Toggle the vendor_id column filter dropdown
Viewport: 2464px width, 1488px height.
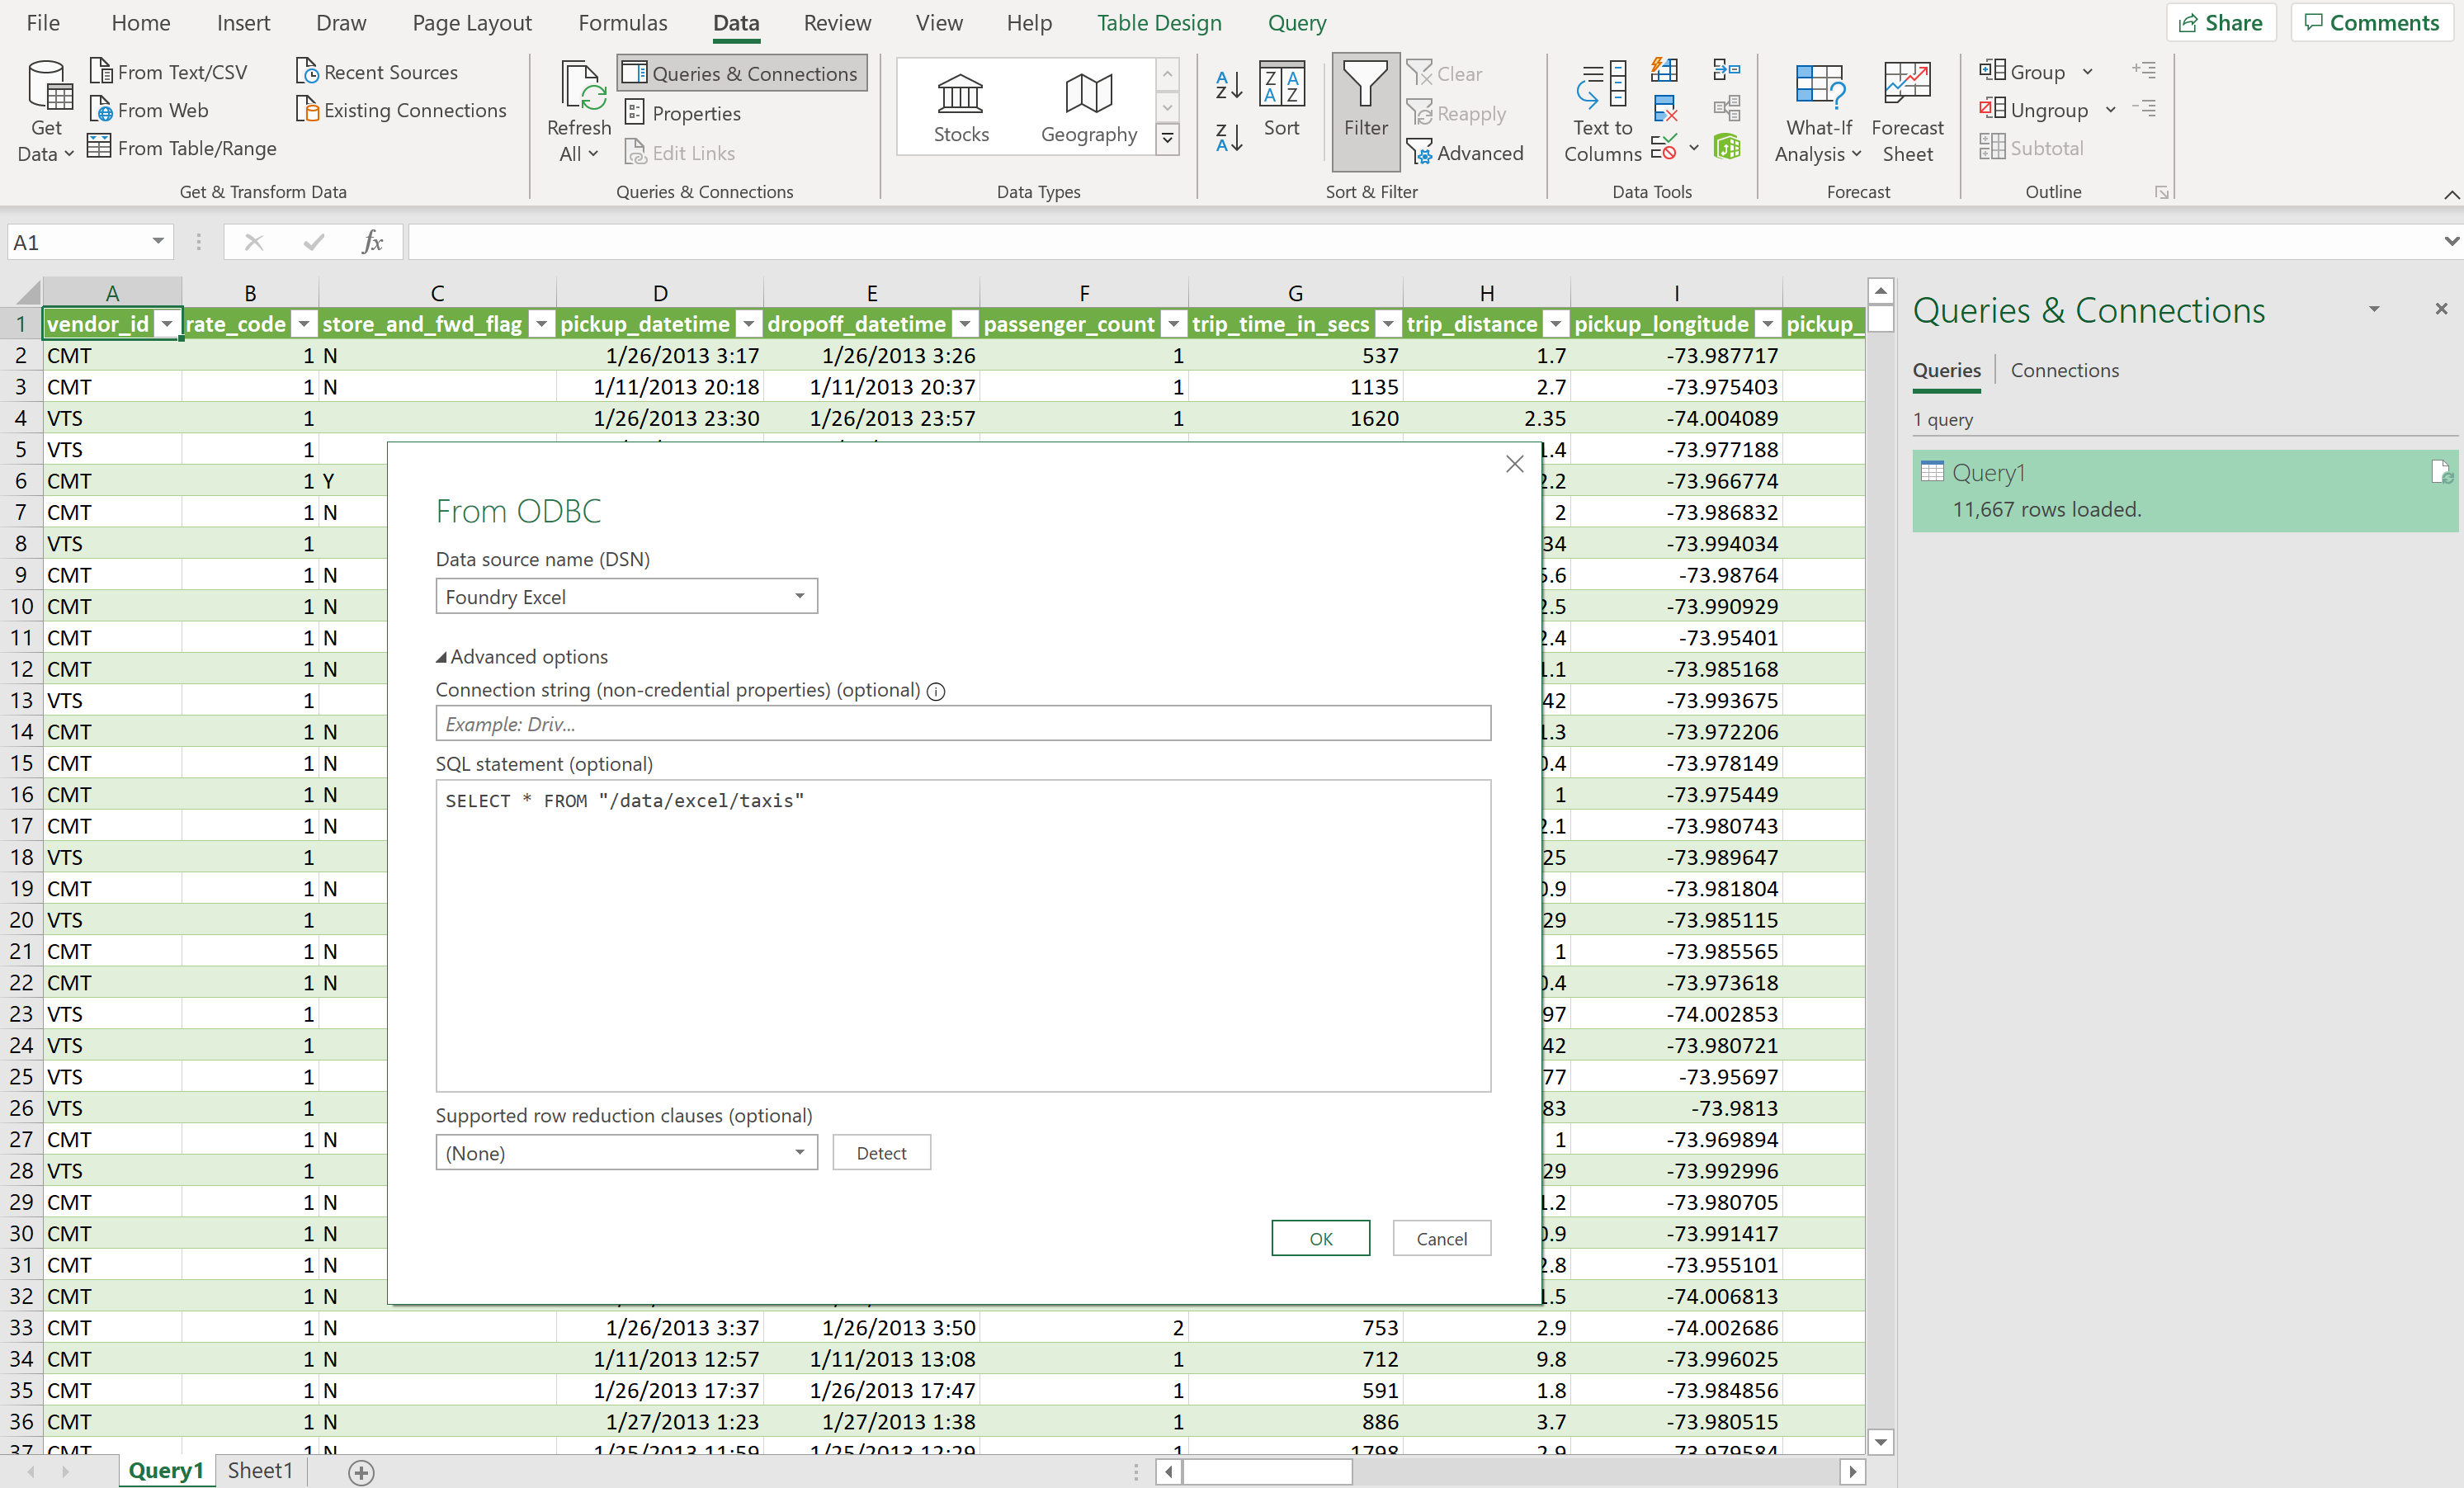click(x=160, y=322)
